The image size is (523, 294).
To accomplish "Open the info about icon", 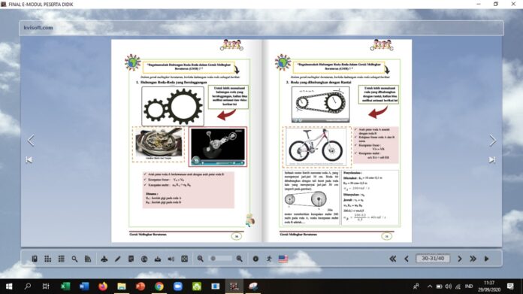I will point(255,259).
